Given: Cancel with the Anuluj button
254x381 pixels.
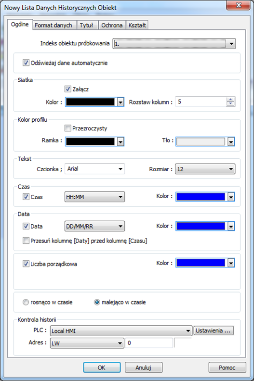Looking at the screenshot, I should point(144,368).
